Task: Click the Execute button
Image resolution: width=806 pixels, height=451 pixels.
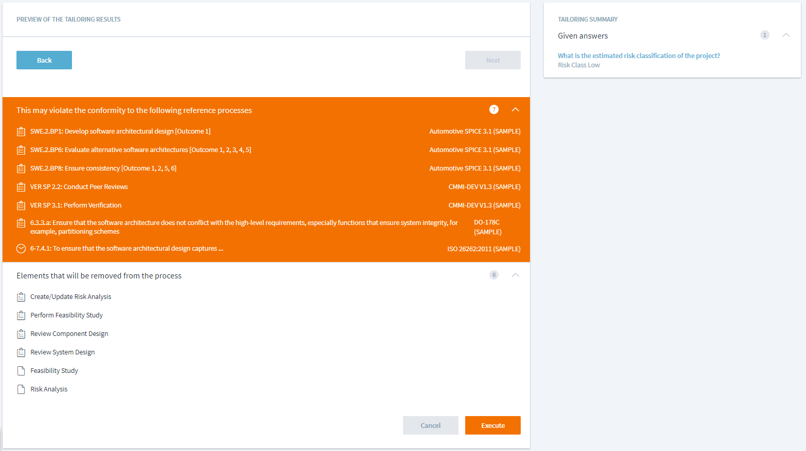Action: [492, 425]
